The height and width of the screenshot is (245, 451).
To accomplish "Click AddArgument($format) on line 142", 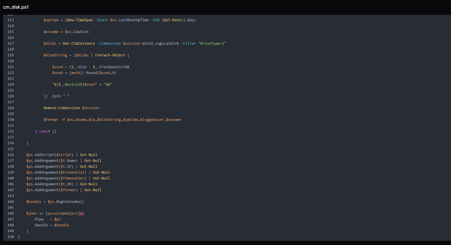I will coord(56,190).
